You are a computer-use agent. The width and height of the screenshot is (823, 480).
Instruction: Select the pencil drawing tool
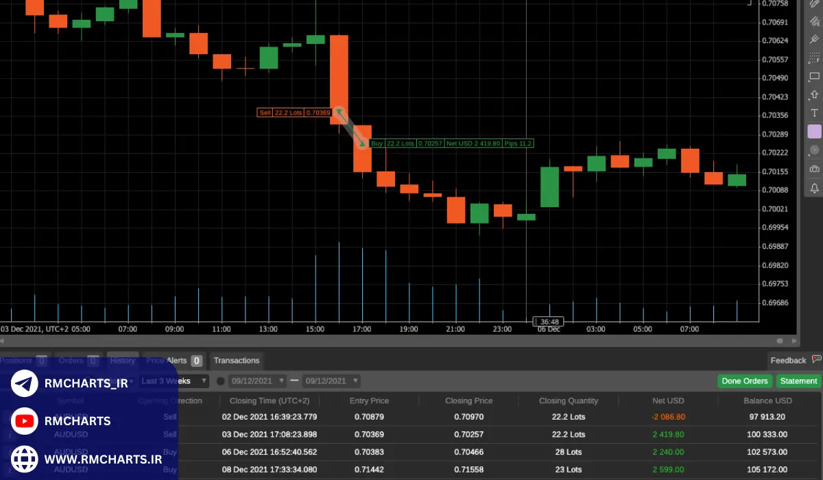[814, 4]
